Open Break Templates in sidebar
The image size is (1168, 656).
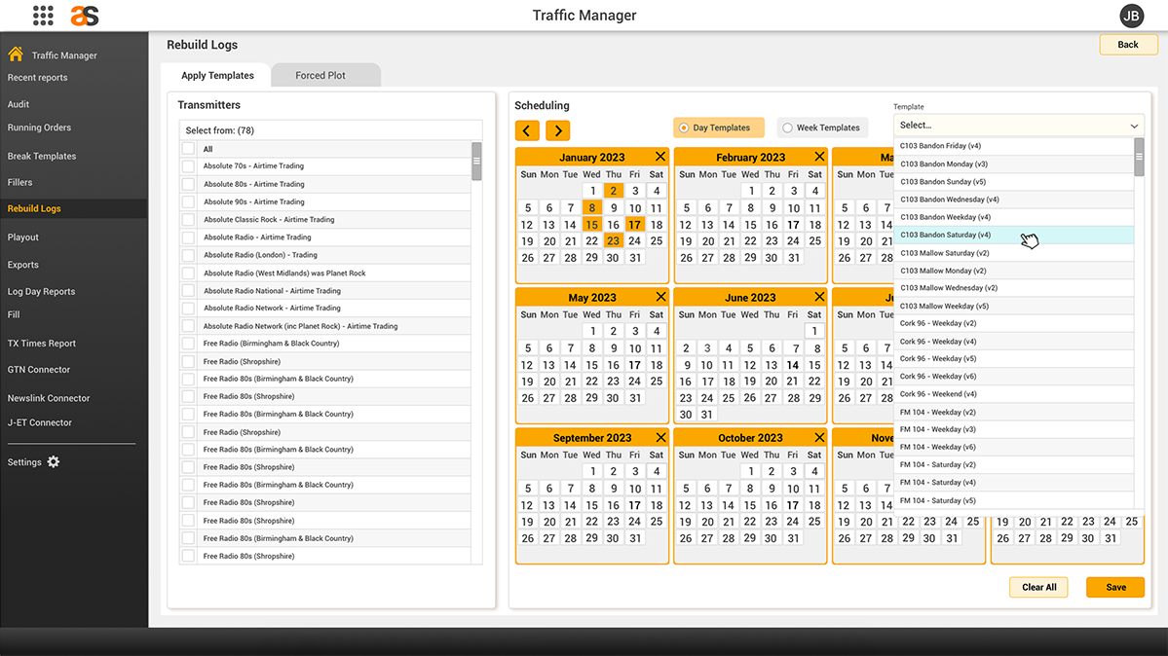click(42, 157)
